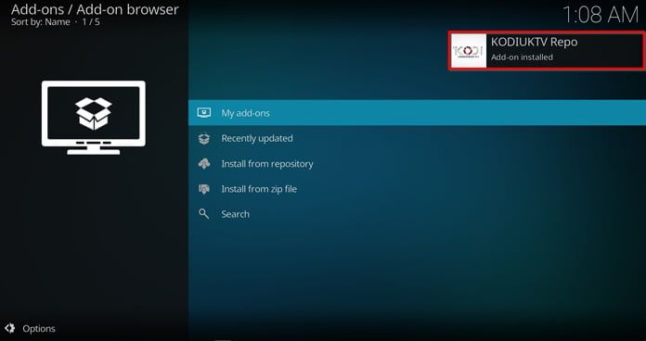Image resolution: width=646 pixels, height=341 pixels.
Task: Click the KODIUKTV Repo notification title
Action: pos(534,42)
